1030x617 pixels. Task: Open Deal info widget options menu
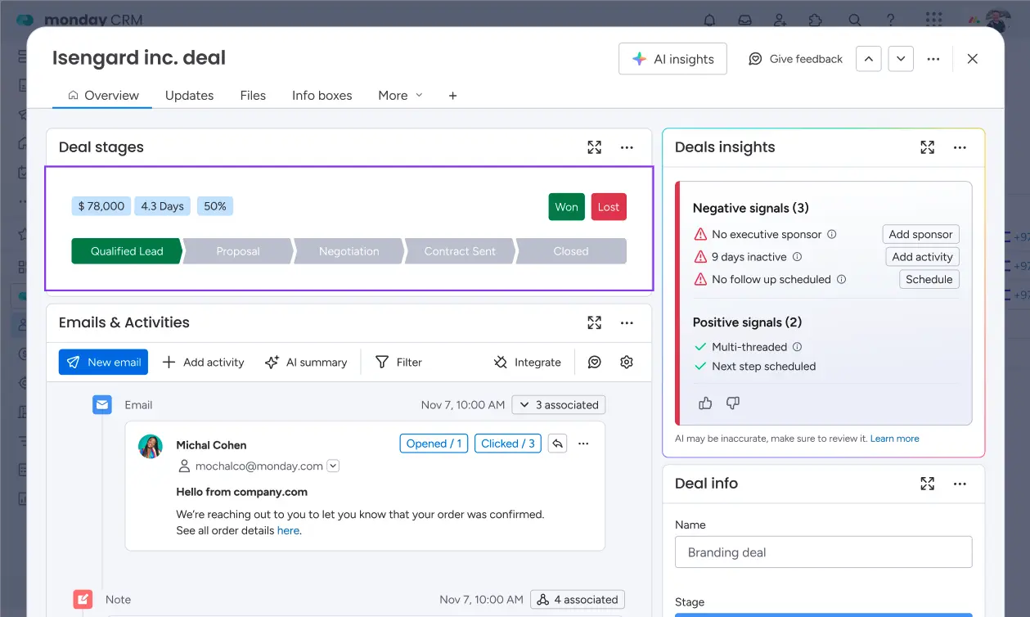pyautogui.click(x=960, y=484)
